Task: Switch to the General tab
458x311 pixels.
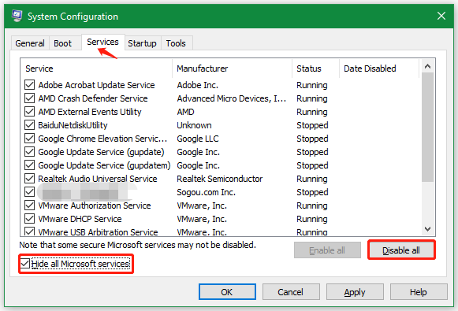Action: click(x=30, y=43)
